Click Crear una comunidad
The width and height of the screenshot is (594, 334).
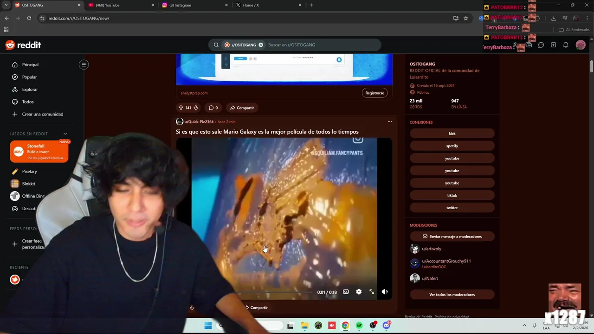pyautogui.click(x=42, y=114)
